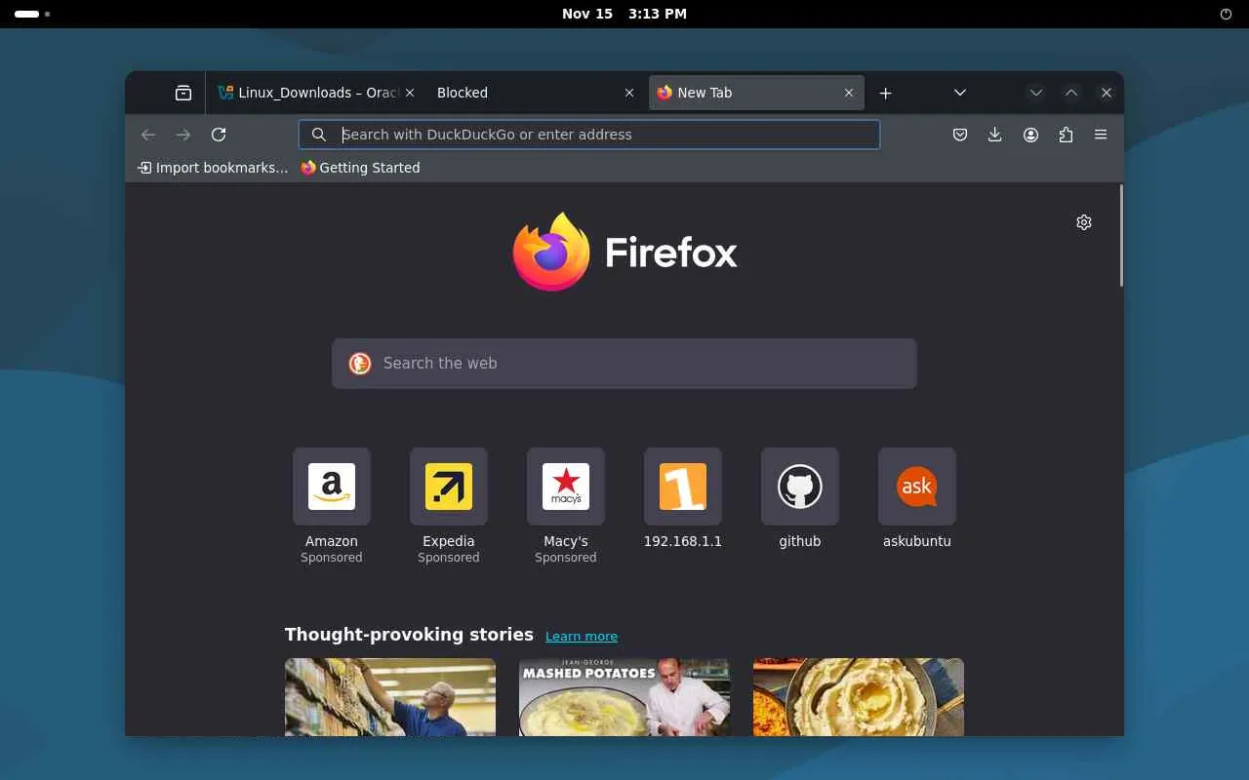Screen dimensions: 1249x780
Task: Select the New Tab tab
Action: pyautogui.click(x=756, y=93)
